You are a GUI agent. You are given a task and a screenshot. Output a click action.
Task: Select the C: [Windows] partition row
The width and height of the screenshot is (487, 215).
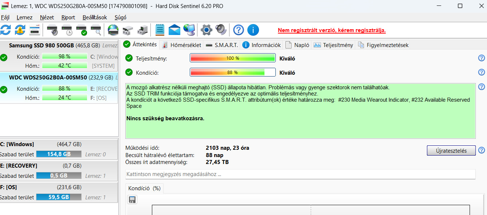59,149
